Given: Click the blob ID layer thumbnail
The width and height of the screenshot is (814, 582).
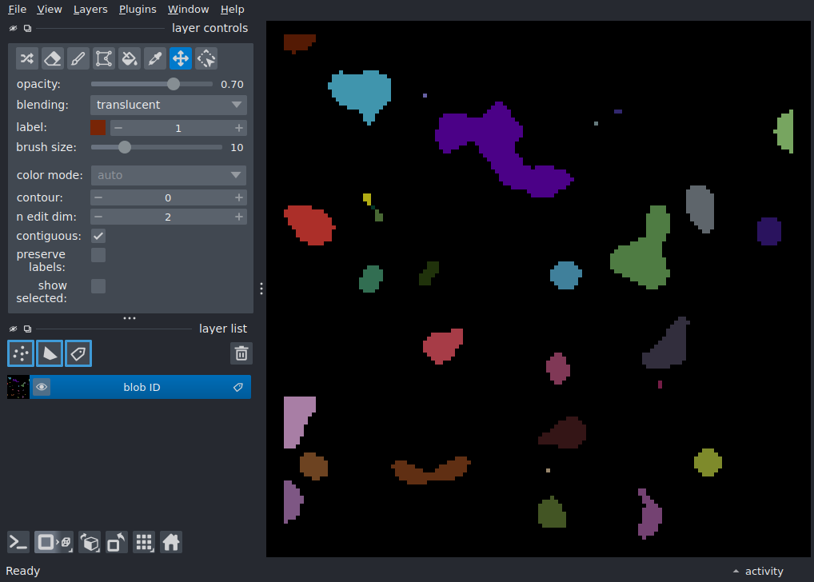Looking at the screenshot, I should [18, 387].
